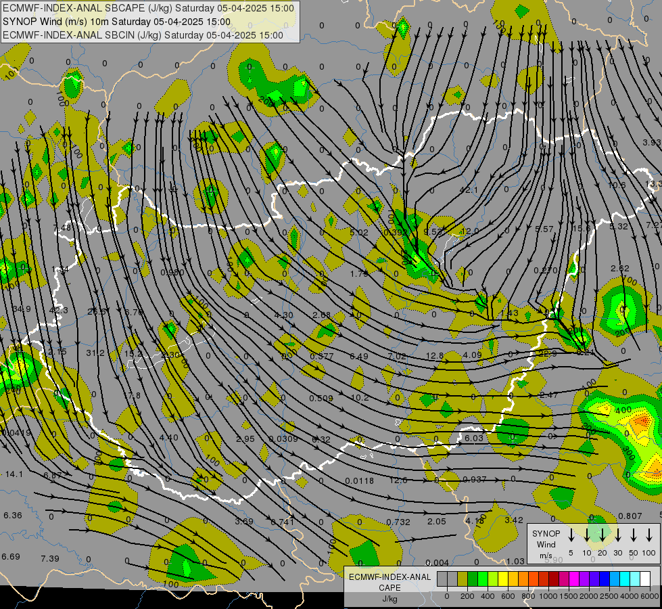
Task: Click the 1000 tick label on the CAPE scale
Action: 548,596
